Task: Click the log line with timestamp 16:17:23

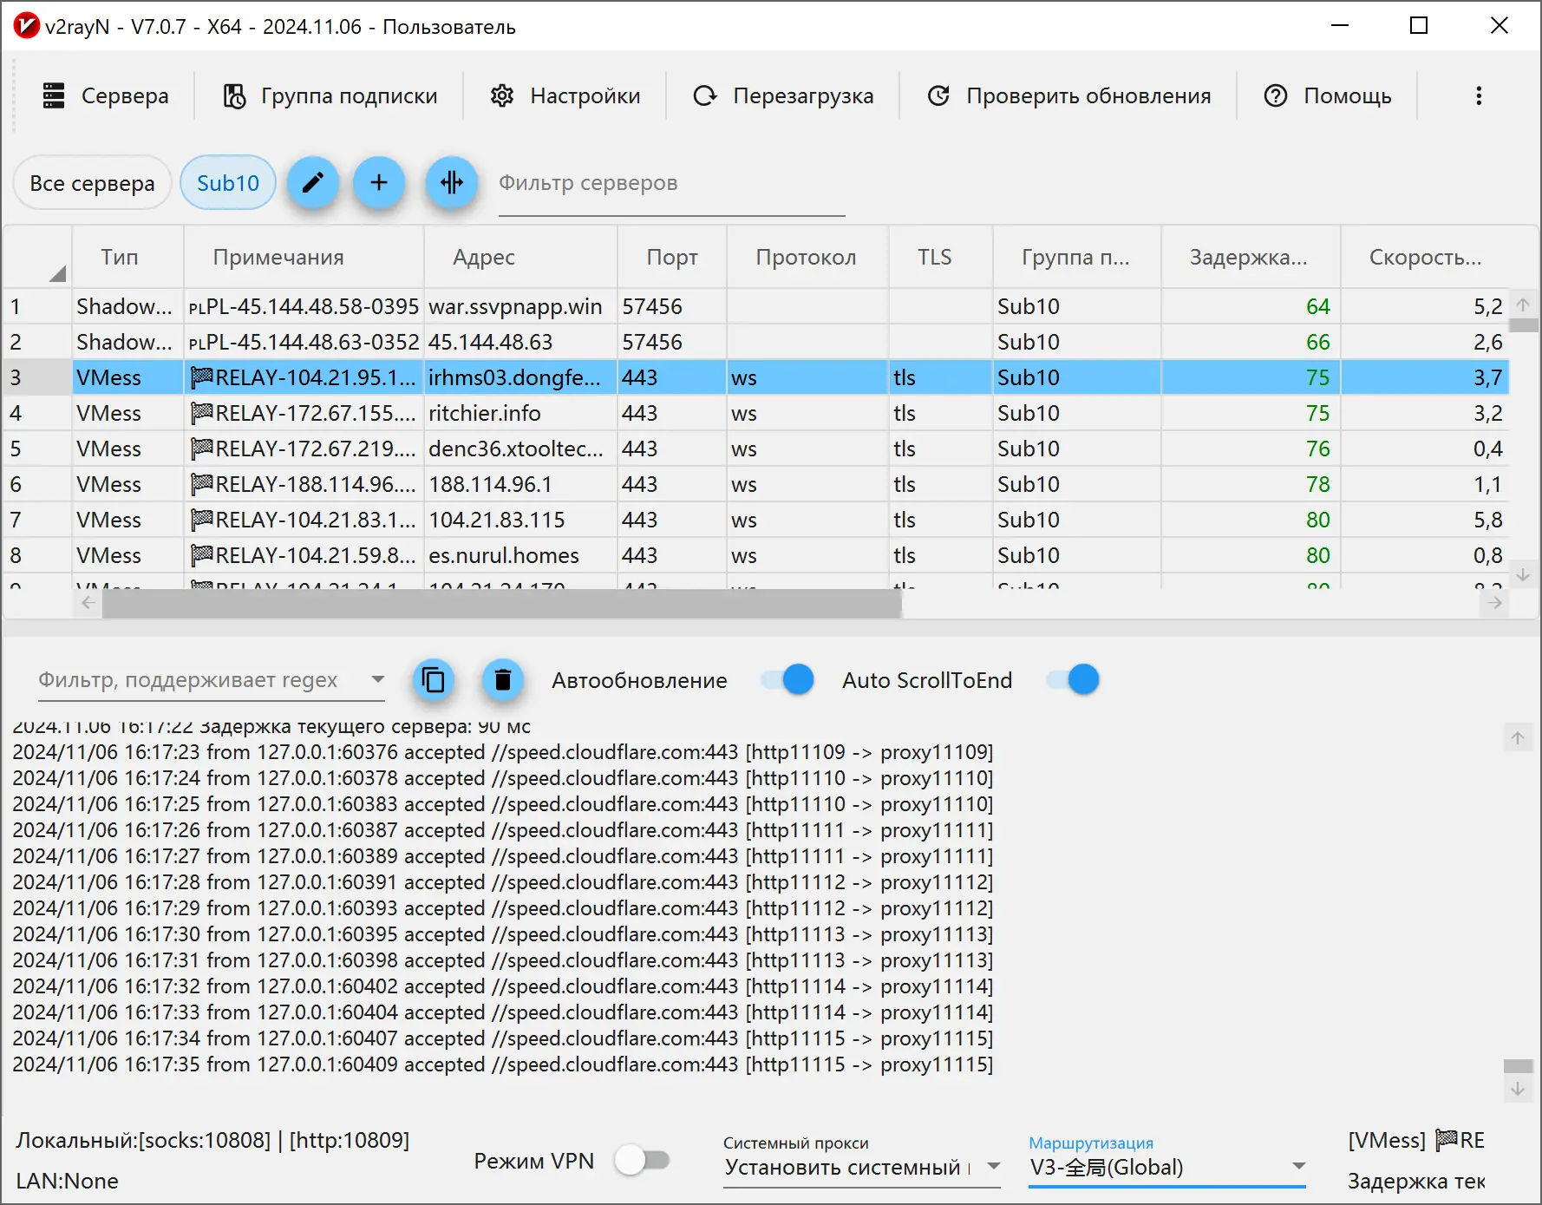Action: click(503, 752)
